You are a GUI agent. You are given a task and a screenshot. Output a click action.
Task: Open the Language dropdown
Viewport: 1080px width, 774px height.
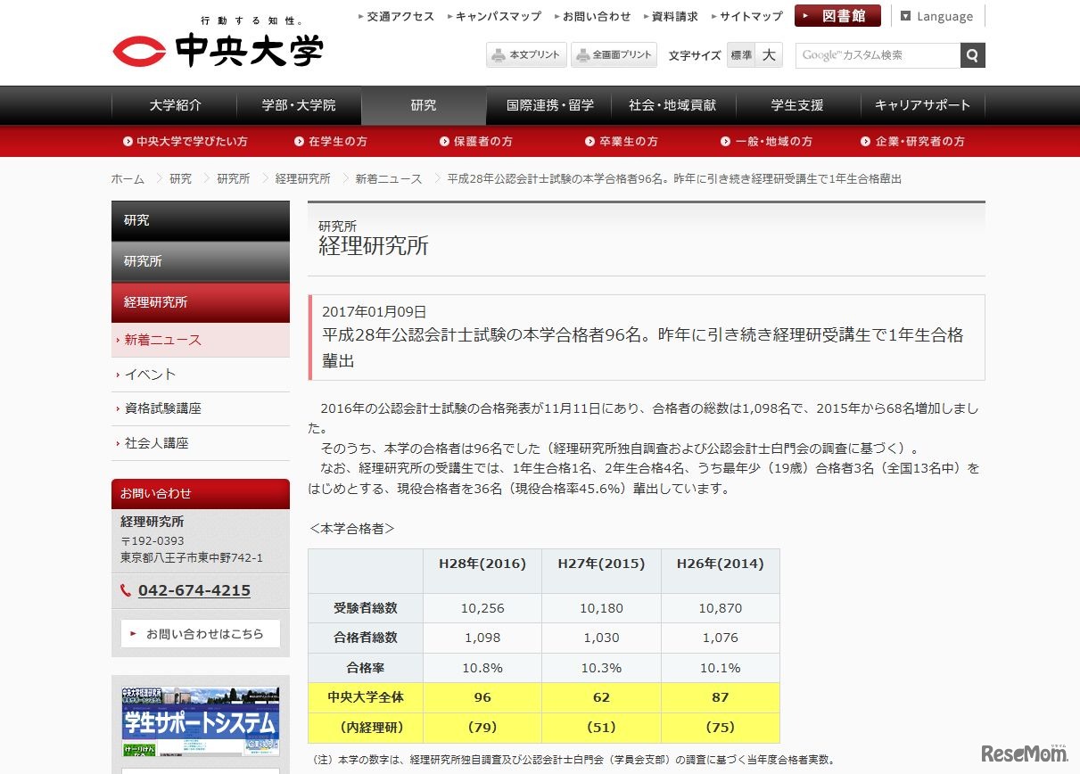936,16
